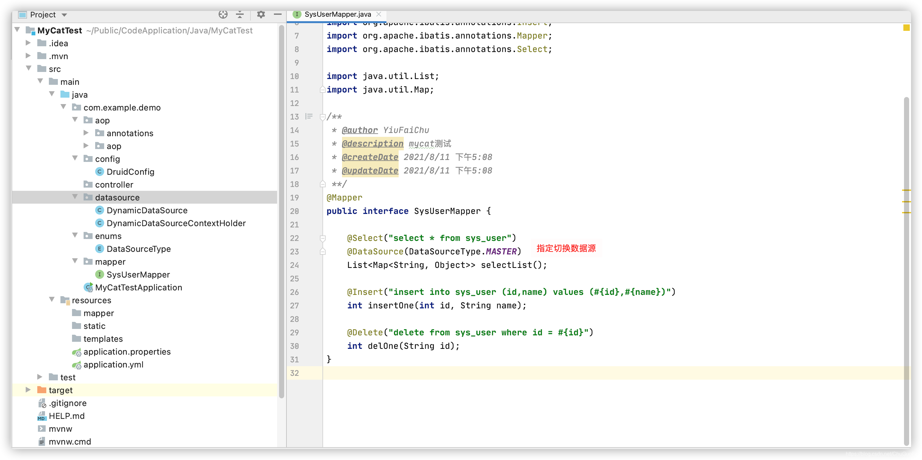Click the mvnw script file icon
Viewport: 922px width, 460px height.
(42, 429)
